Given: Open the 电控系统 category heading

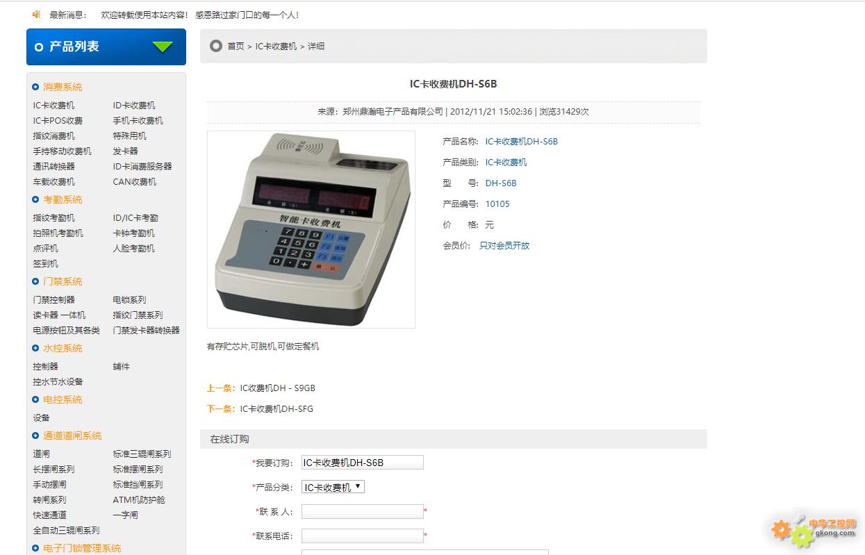Looking at the screenshot, I should (x=63, y=399).
